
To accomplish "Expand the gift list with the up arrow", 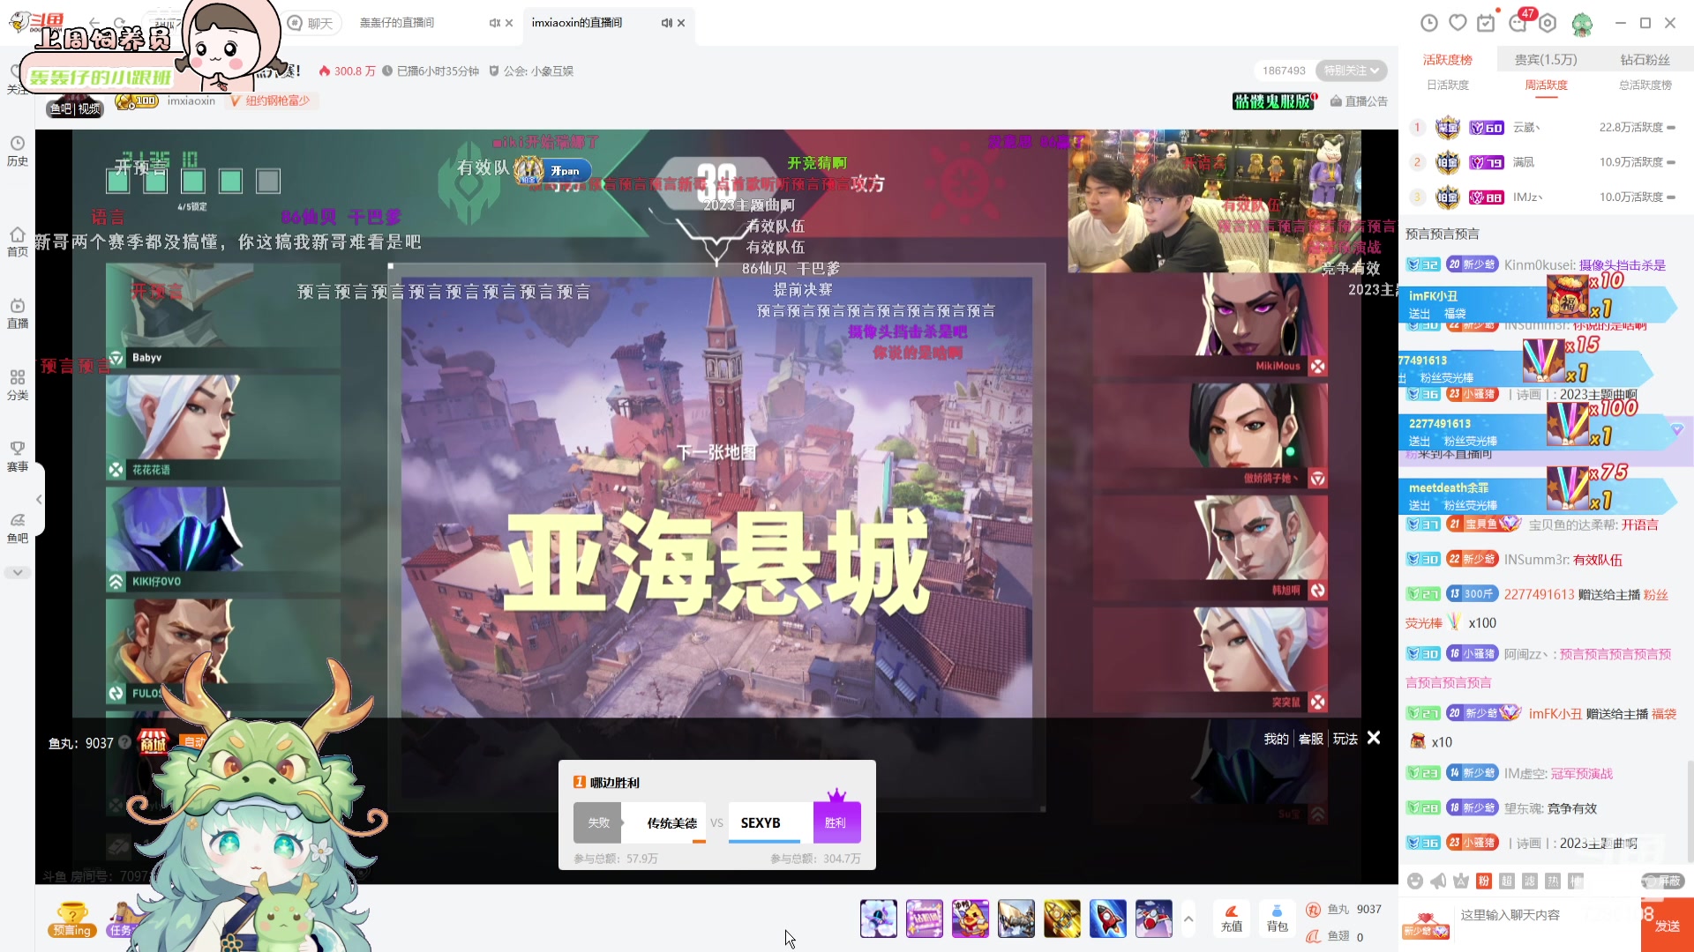I will tap(1188, 918).
